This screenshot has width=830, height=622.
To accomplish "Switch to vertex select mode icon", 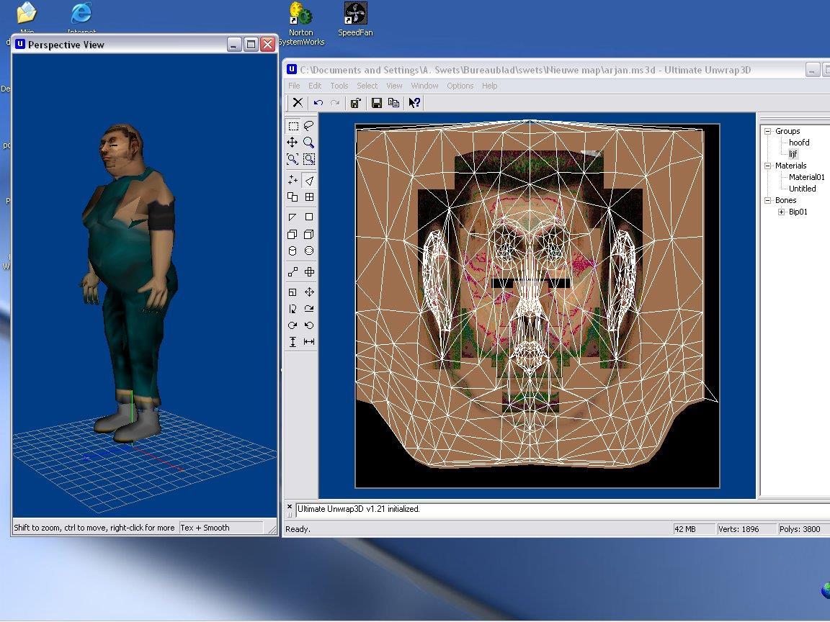I will (293, 181).
